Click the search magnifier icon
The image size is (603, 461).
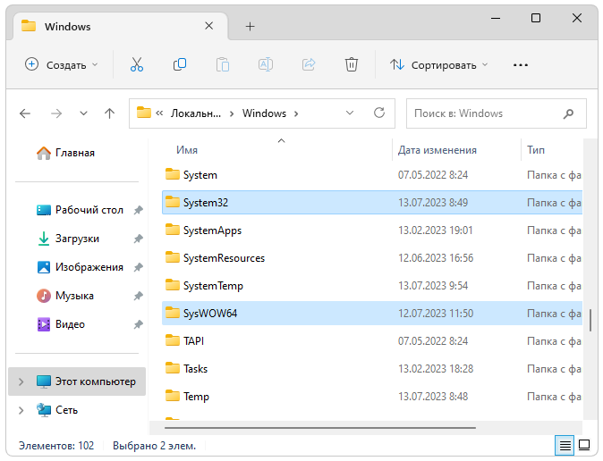(568, 113)
